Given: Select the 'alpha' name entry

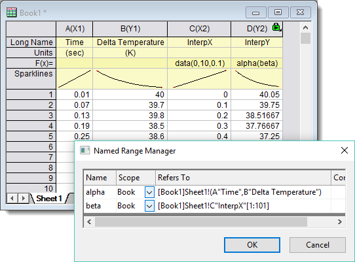Looking at the screenshot, I should coord(96,192).
